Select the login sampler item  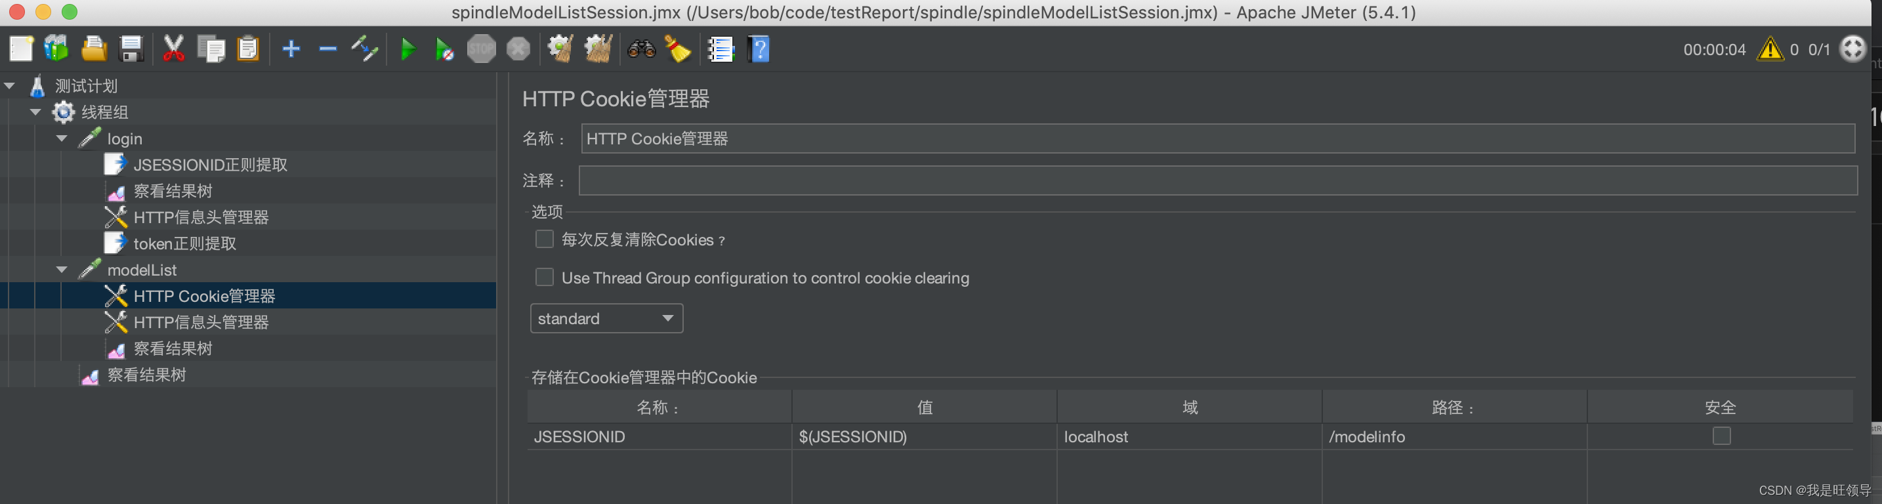pyautogui.click(x=125, y=138)
